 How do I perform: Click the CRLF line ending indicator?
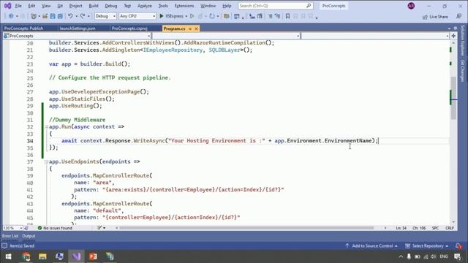pos(450,228)
